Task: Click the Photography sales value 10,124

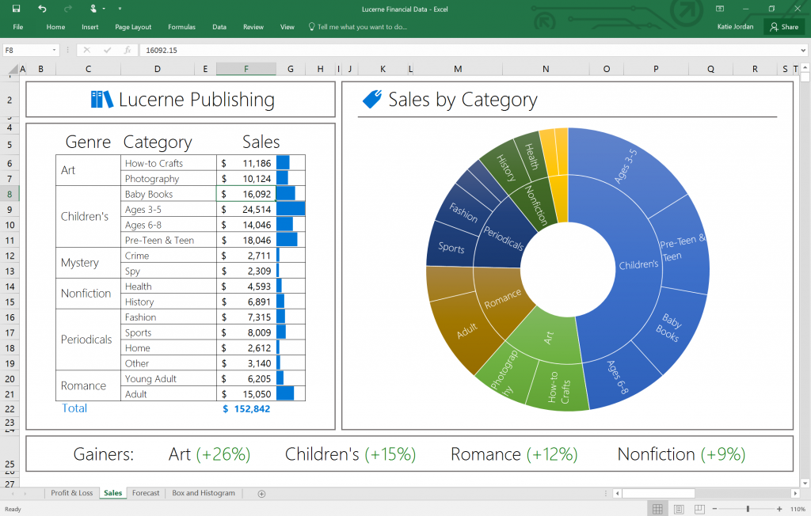Action: pos(246,179)
